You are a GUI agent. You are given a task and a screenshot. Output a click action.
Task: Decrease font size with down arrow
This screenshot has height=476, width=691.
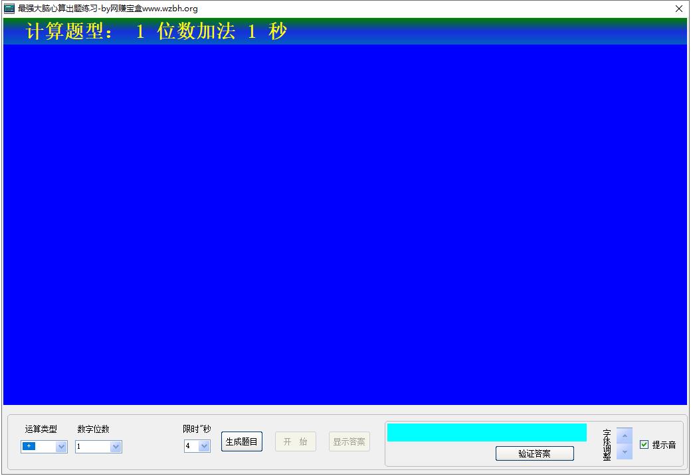(x=625, y=452)
